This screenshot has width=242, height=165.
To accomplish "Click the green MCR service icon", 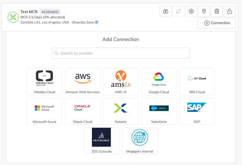I will coord(13,17).
